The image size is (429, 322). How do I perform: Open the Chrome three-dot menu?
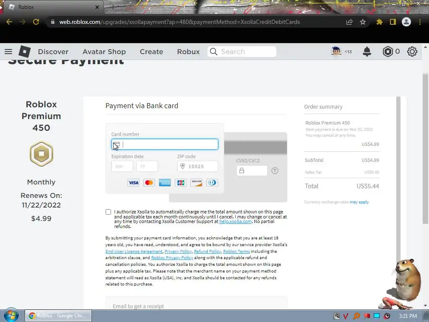tap(420, 22)
